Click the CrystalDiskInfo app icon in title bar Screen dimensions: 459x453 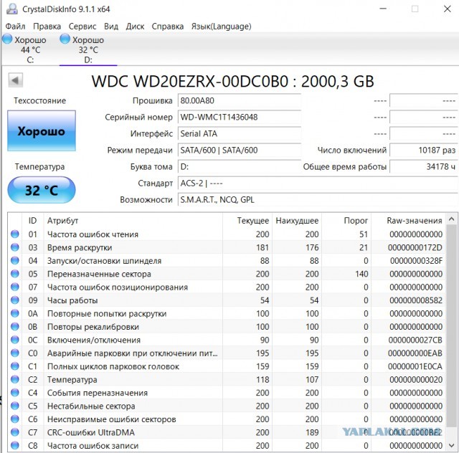tap(12, 9)
